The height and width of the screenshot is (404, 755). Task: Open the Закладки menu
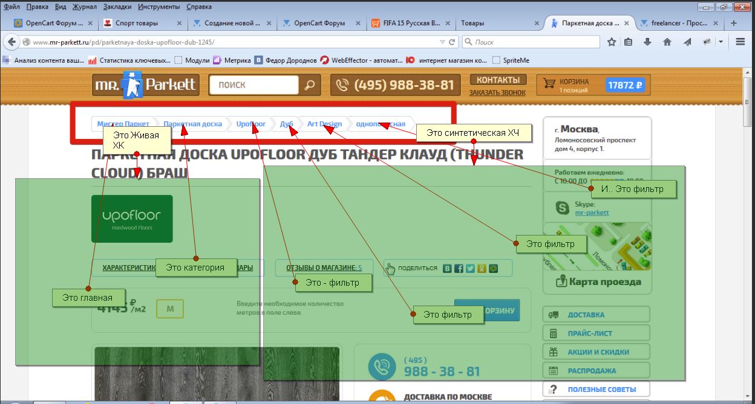117,7
